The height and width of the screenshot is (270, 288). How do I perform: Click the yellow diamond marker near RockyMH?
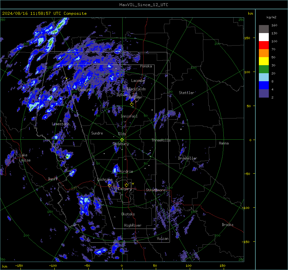(85, 84)
